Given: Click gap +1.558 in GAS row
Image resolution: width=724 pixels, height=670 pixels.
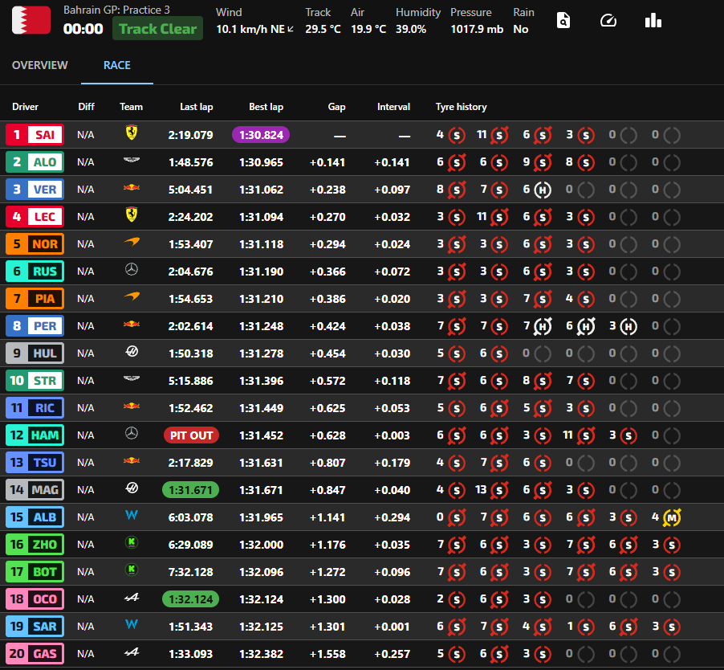Looking at the screenshot, I should (x=327, y=654).
